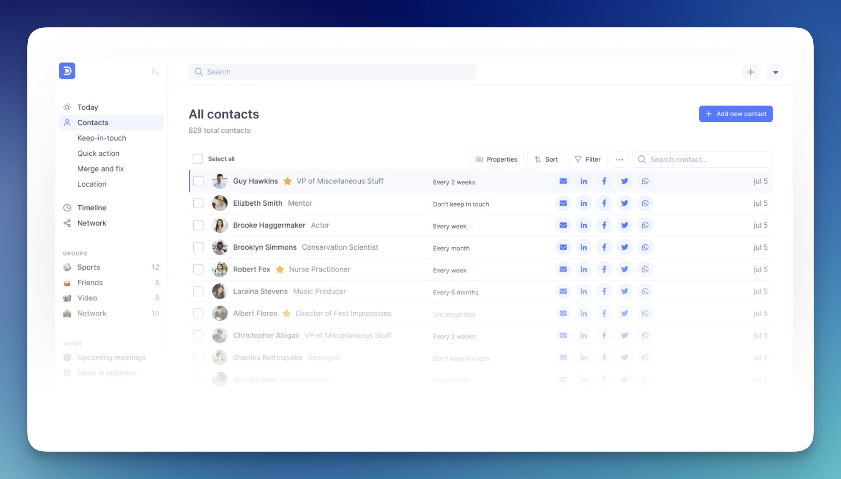Check the Select all checkbox
This screenshot has height=479, width=841.
(198, 159)
